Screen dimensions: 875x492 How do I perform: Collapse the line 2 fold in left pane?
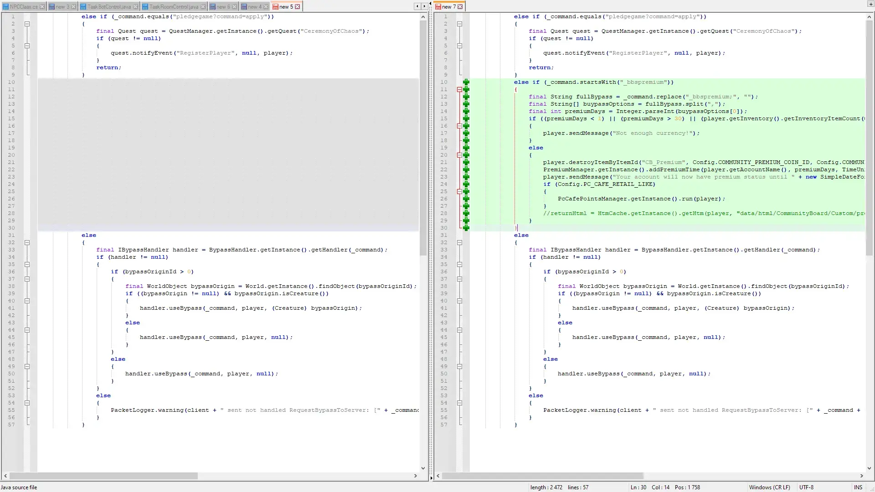coord(27,24)
